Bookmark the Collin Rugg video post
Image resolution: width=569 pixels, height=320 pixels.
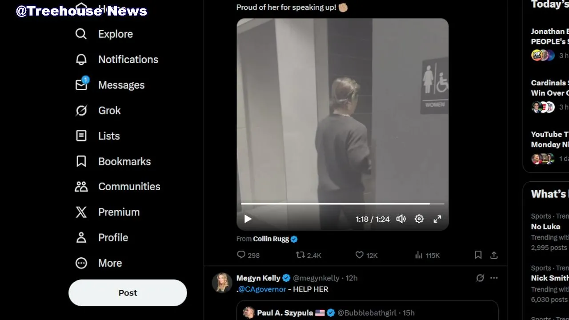point(478,255)
